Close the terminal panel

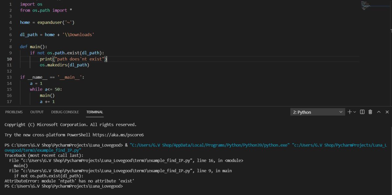tap(387, 112)
